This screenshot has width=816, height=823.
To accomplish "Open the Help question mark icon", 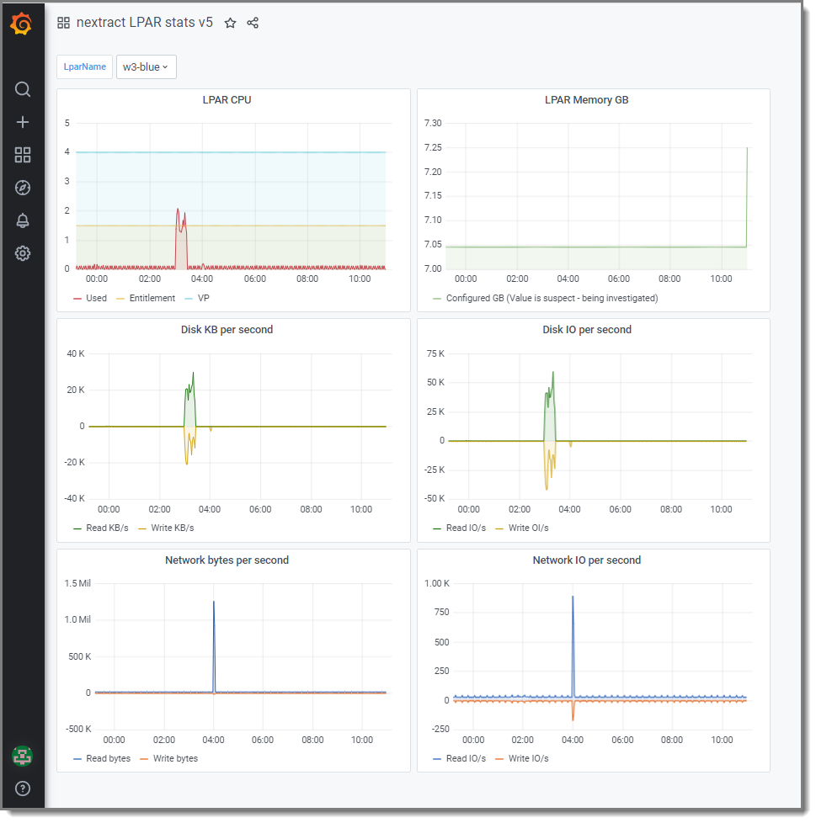I will point(22,788).
